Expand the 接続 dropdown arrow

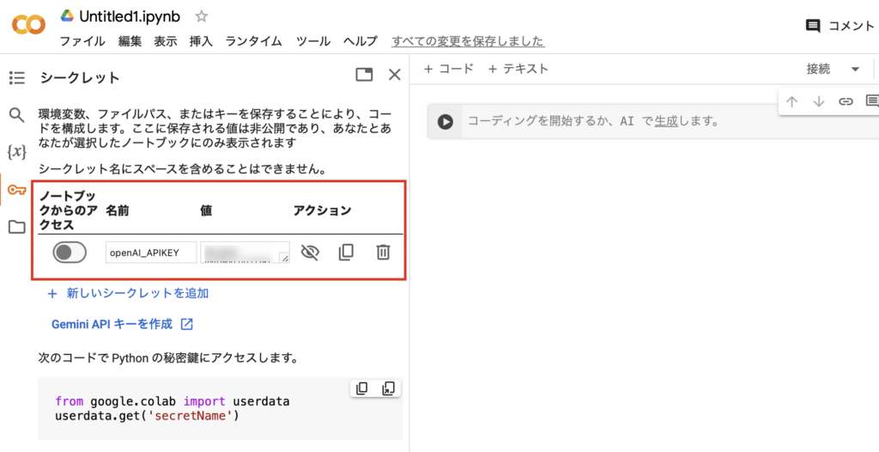(x=855, y=69)
